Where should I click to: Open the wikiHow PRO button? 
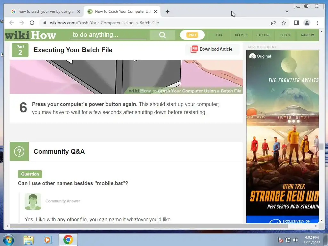[x=192, y=35]
